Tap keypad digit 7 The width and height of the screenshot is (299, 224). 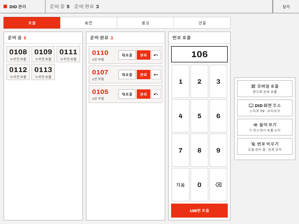180,150
